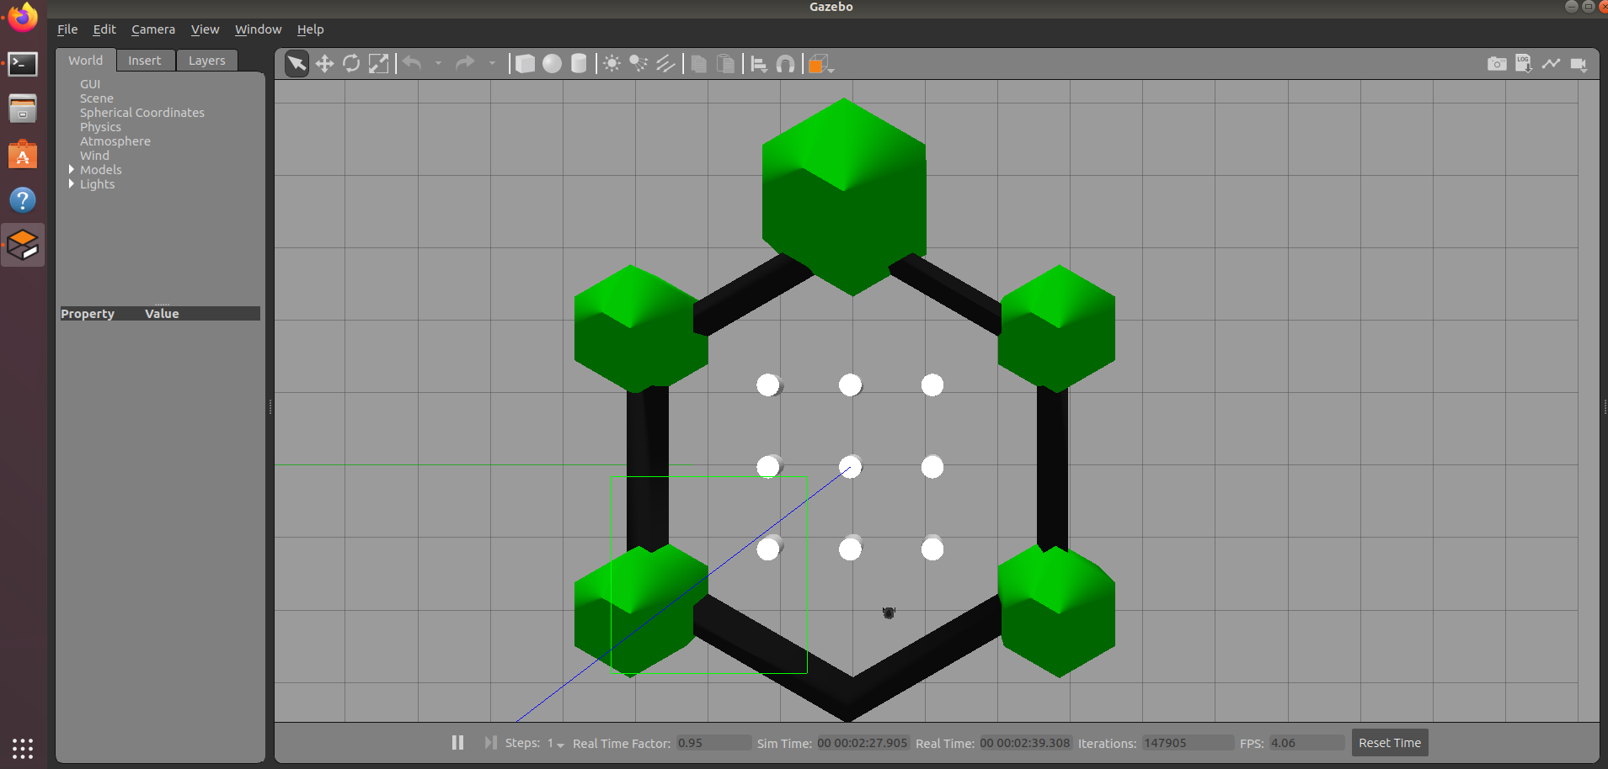
Task: Add a directional light
Action: [665, 64]
